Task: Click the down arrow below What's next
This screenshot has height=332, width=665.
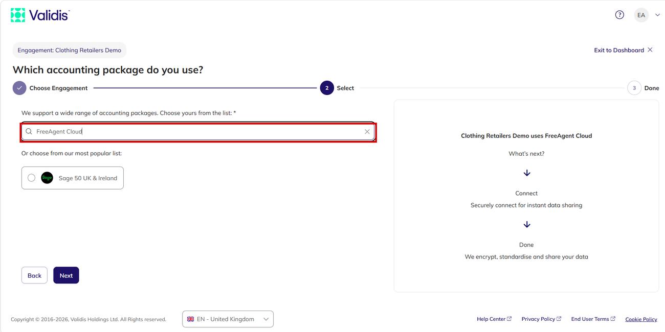Action: point(527,173)
